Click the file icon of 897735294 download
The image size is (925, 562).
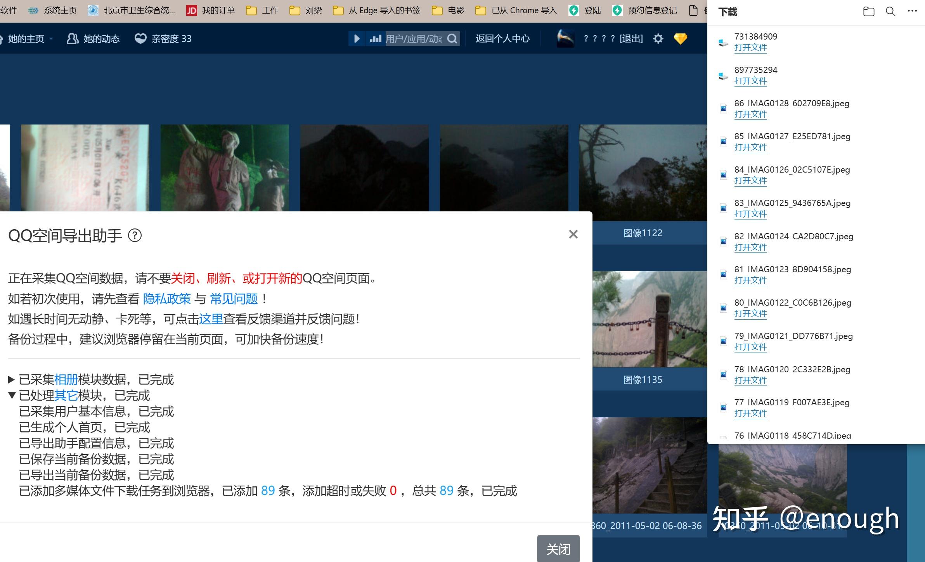coord(723,76)
